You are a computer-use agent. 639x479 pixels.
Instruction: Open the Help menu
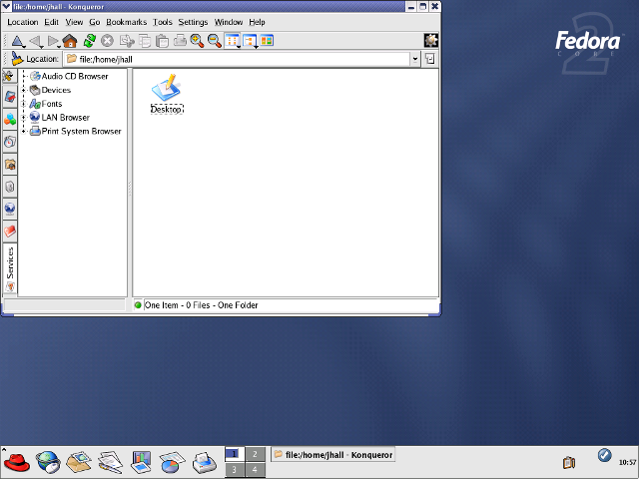(258, 22)
